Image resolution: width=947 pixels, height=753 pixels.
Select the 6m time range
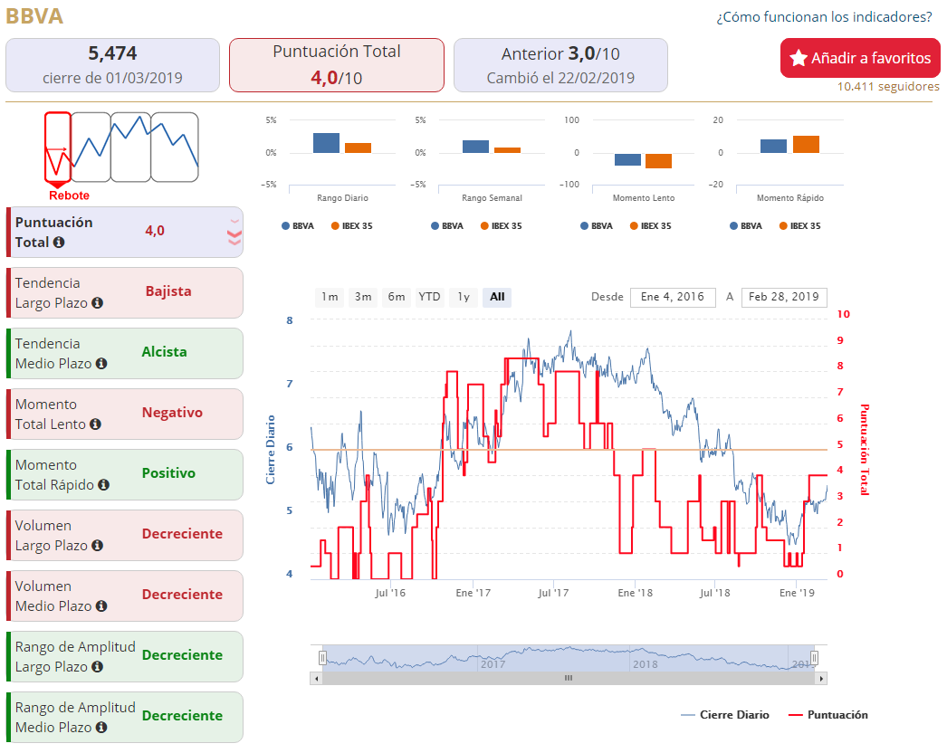point(397,297)
